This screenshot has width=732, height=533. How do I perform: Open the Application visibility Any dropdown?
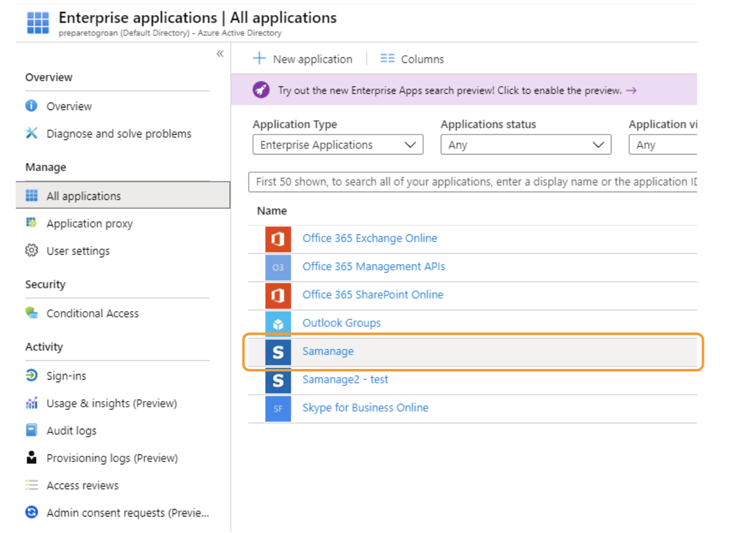pyautogui.click(x=663, y=145)
